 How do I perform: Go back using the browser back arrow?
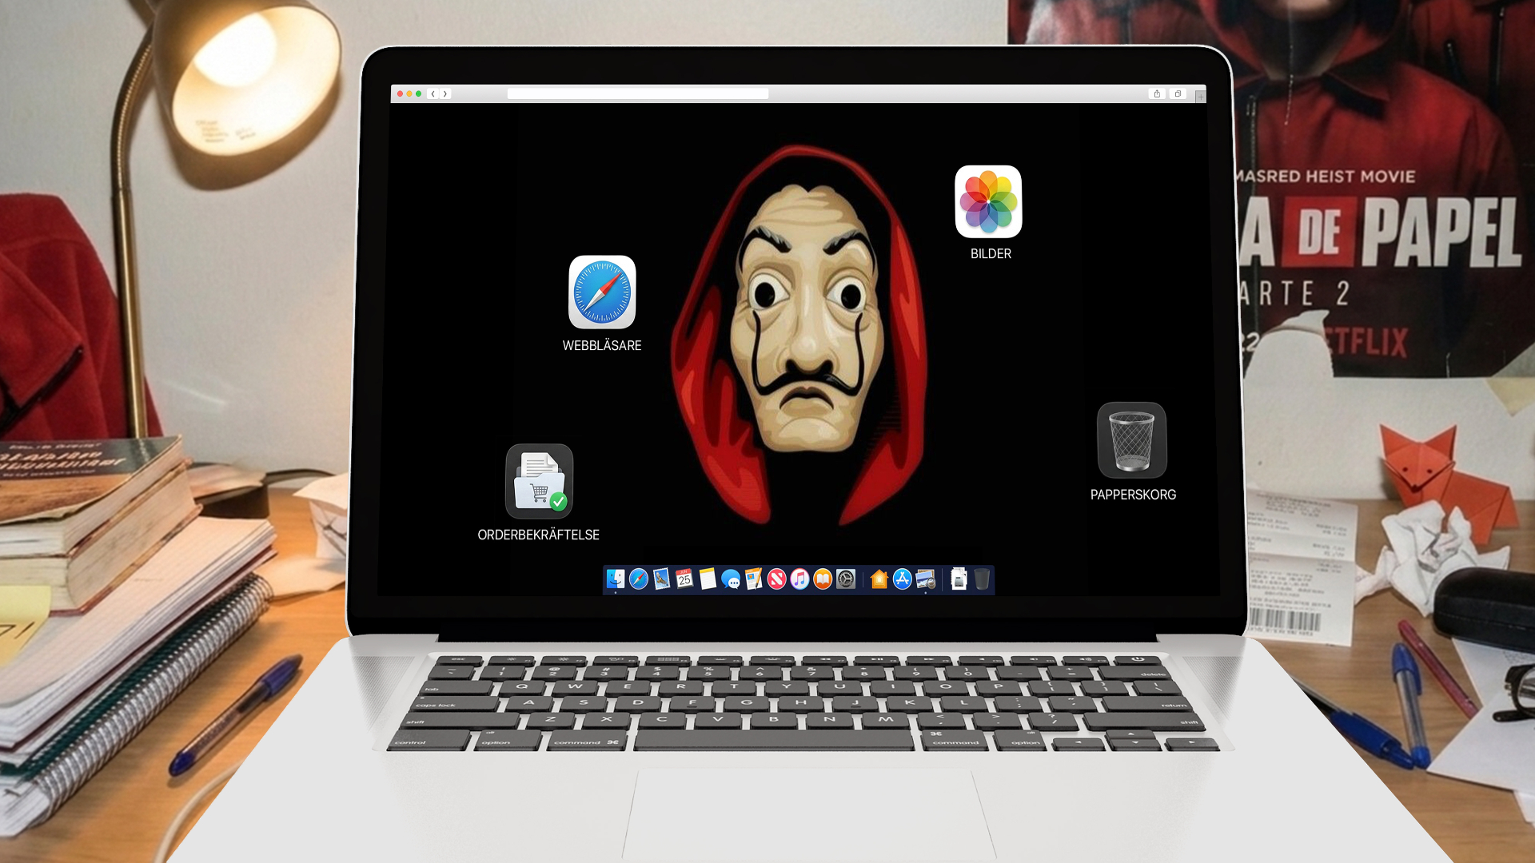[x=433, y=94]
